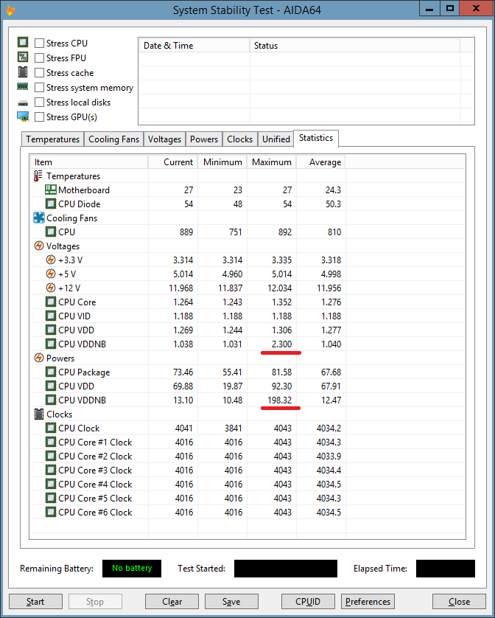Image resolution: width=495 pixels, height=618 pixels.
Task: Click the Motherboard row icon
Action: 50,190
